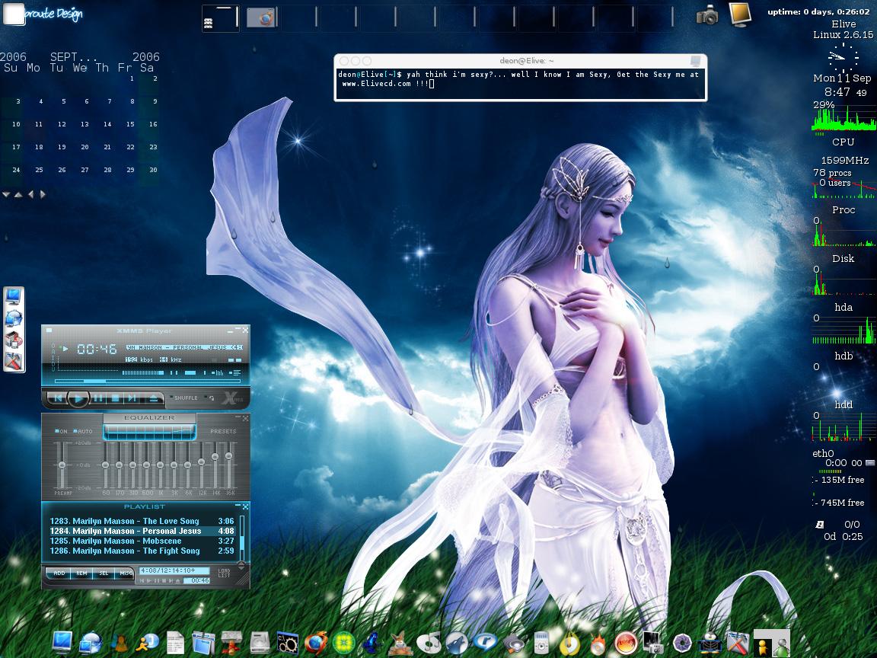Launch the AIM running man dock icon
877x658 pixels.
(148, 642)
